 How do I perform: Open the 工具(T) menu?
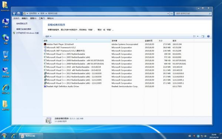[x=42, y=18]
